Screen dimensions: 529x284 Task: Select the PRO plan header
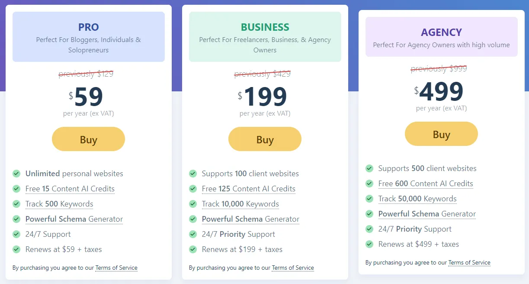[x=88, y=27]
